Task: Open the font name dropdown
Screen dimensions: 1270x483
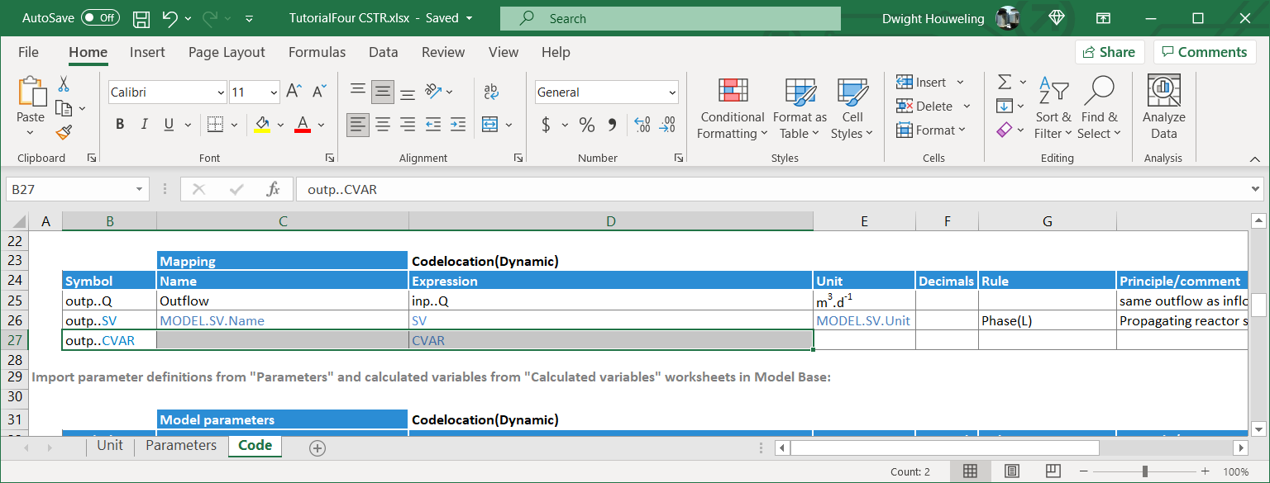Action: 220,92
